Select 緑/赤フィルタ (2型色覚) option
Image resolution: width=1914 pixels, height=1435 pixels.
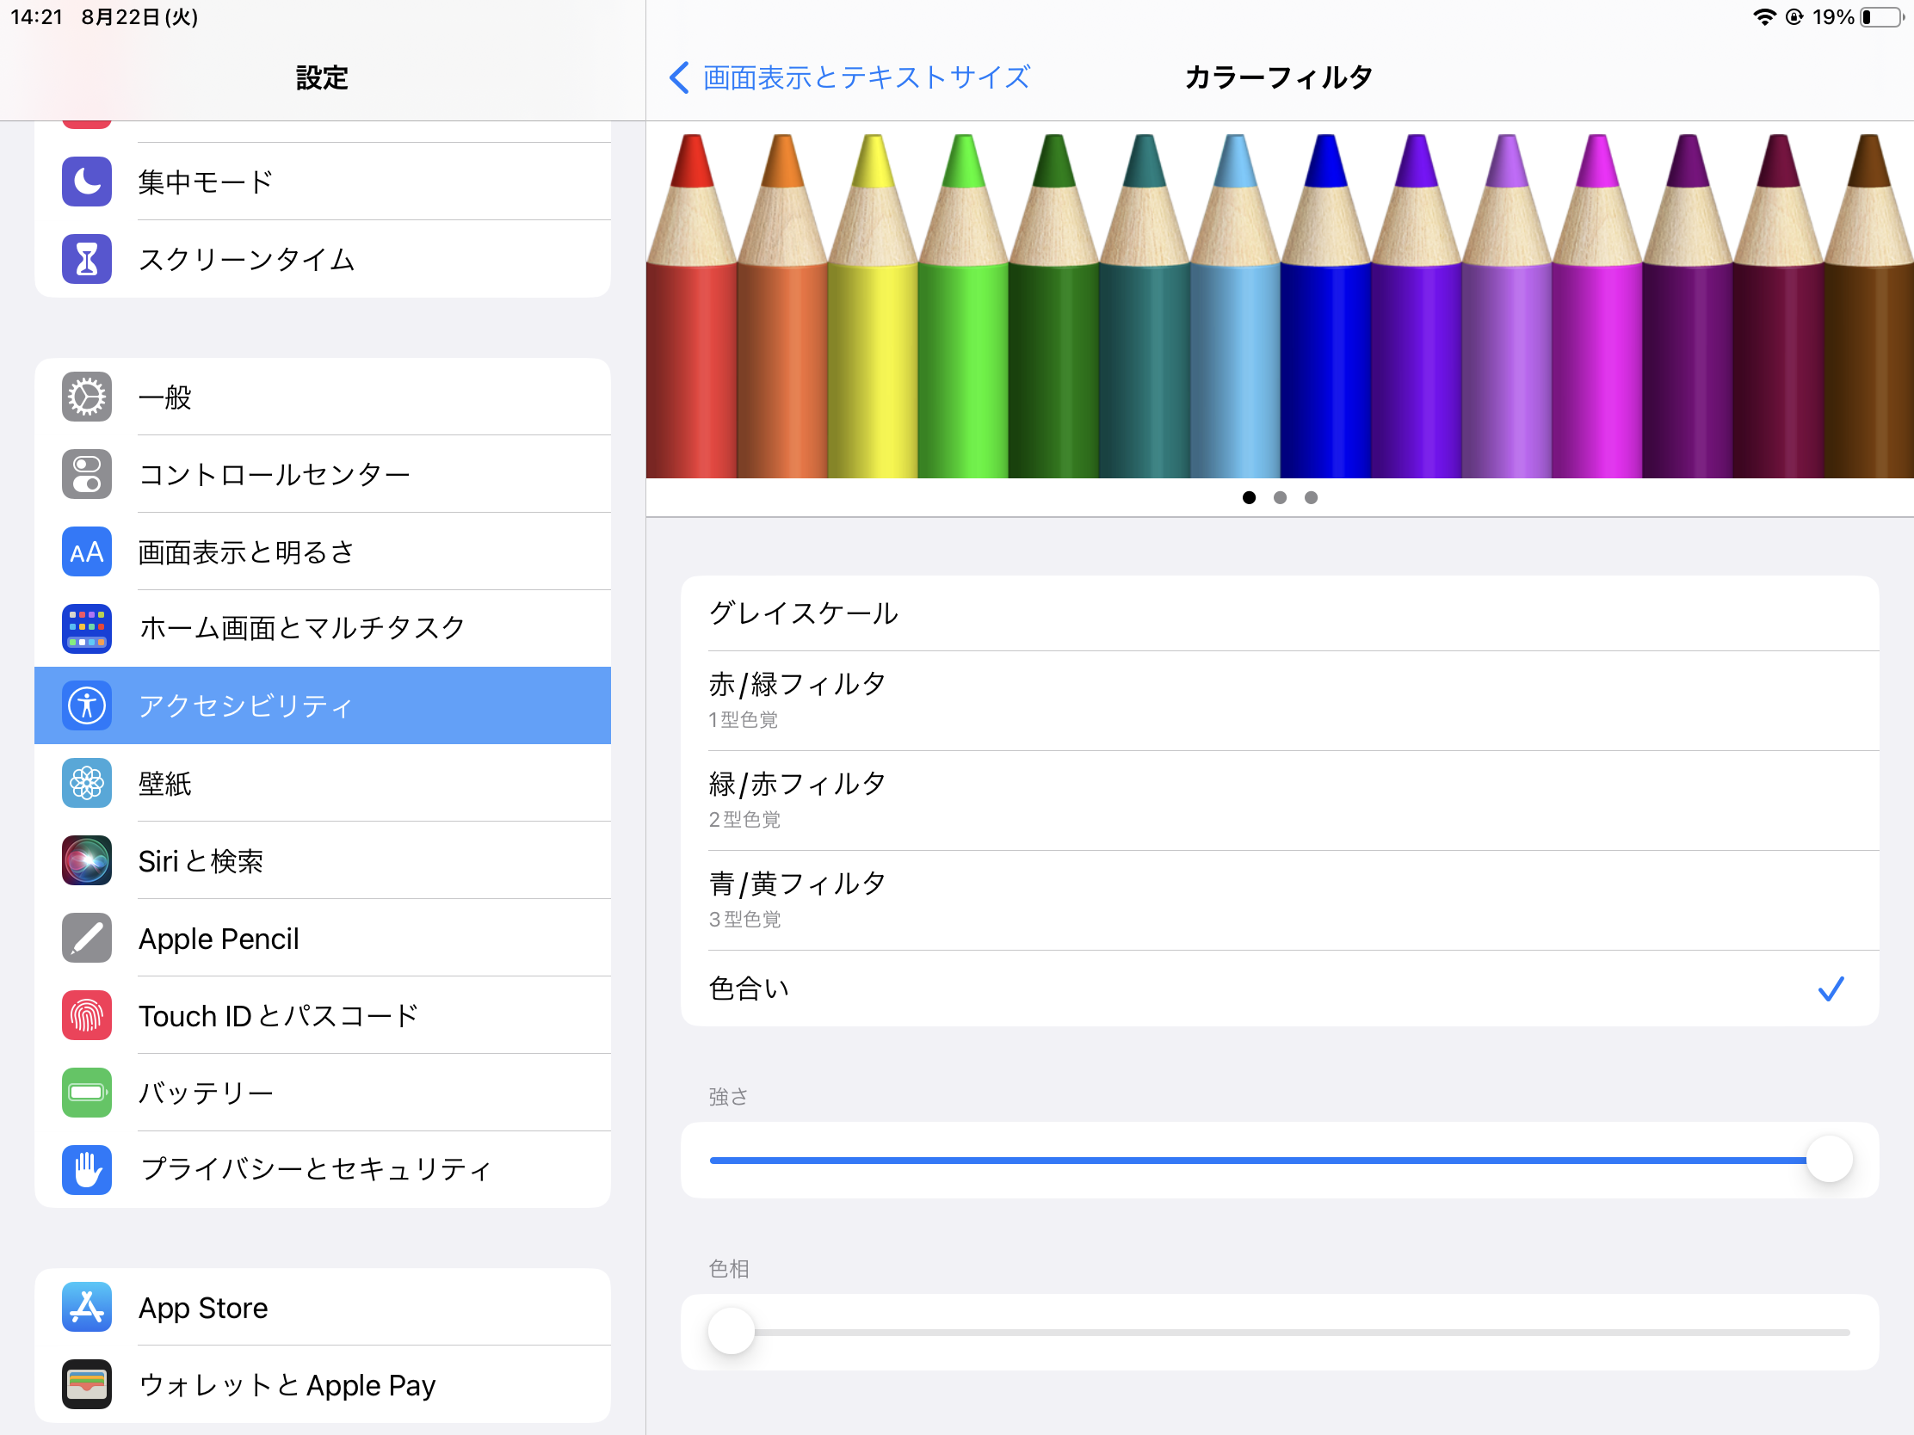click(1280, 800)
